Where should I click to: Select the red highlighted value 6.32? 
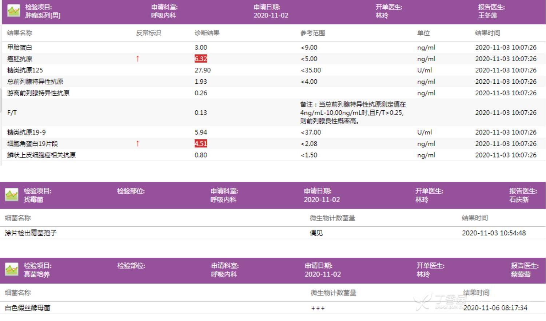[201, 59]
